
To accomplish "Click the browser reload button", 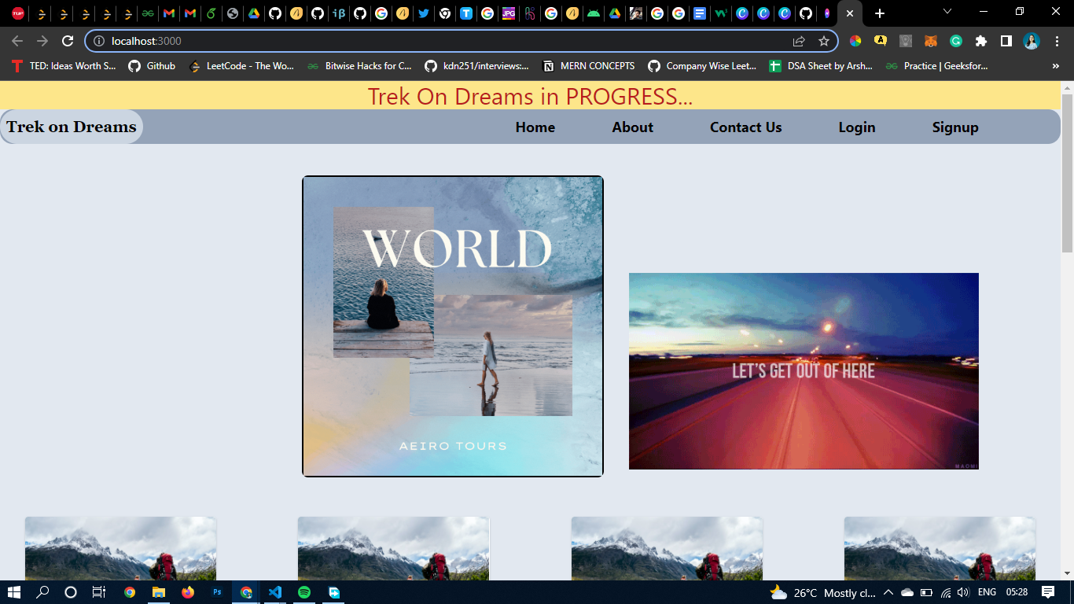I will [68, 41].
